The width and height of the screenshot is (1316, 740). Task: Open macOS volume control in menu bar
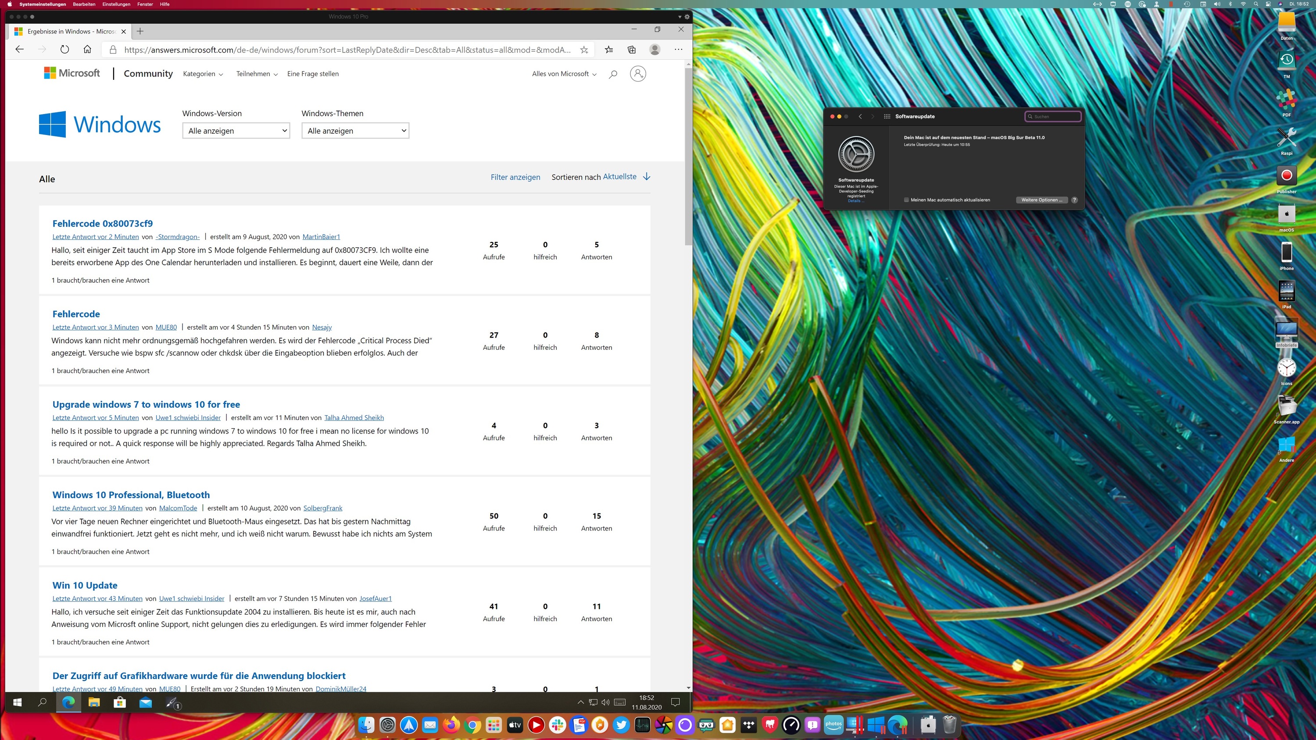[1217, 4]
